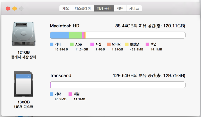This screenshot has width=201, height=117.
Task: Click the yellow minimize window button
Action: (x=14, y=8)
